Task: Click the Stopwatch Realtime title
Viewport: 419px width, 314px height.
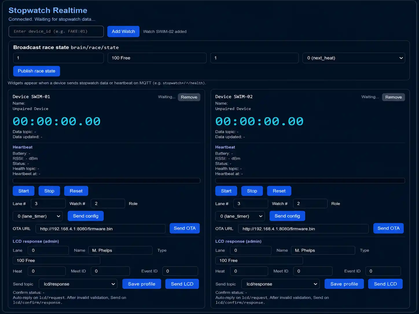Action: 48,10
